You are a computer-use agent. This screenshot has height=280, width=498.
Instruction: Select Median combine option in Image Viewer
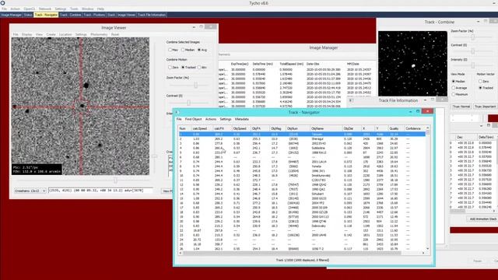pyautogui.click(x=188, y=50)
